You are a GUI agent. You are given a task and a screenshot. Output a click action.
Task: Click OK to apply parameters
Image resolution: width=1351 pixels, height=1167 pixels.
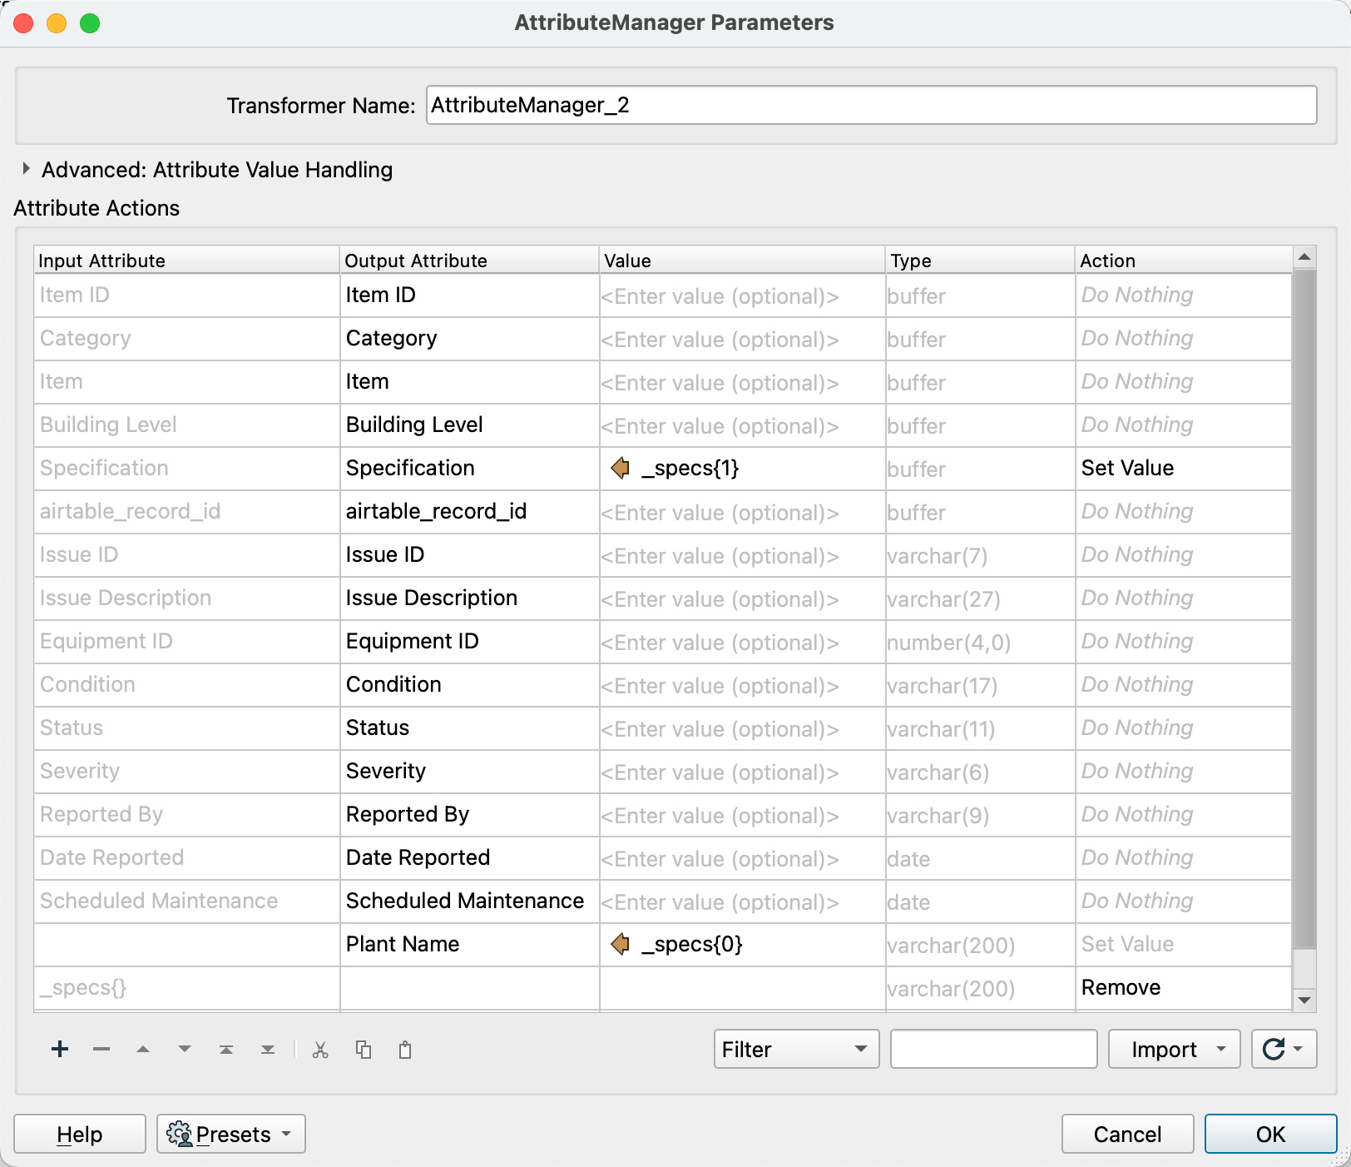[x=1269, y=1134]
